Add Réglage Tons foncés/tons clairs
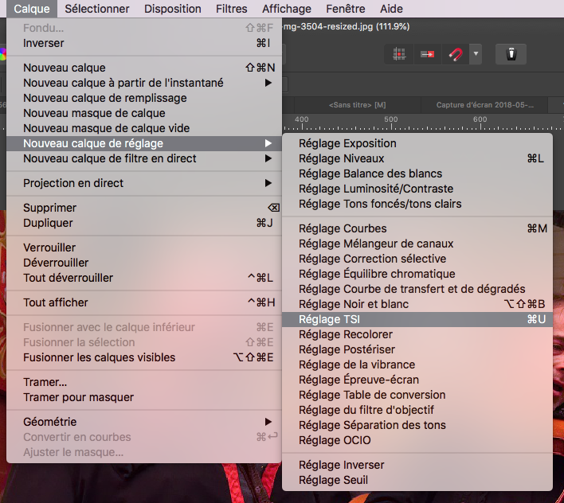 [417, 204]
